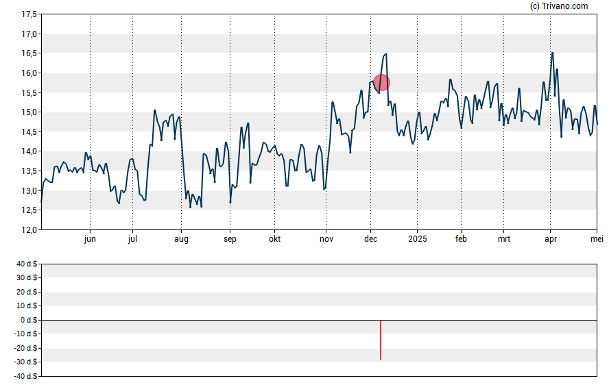Click the 12,5 price axis value
Screen dimensions: 609x387
29,210
